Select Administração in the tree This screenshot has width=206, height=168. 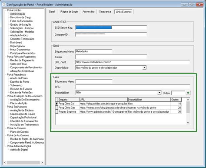pyautogui.click(x=18, y=14)
